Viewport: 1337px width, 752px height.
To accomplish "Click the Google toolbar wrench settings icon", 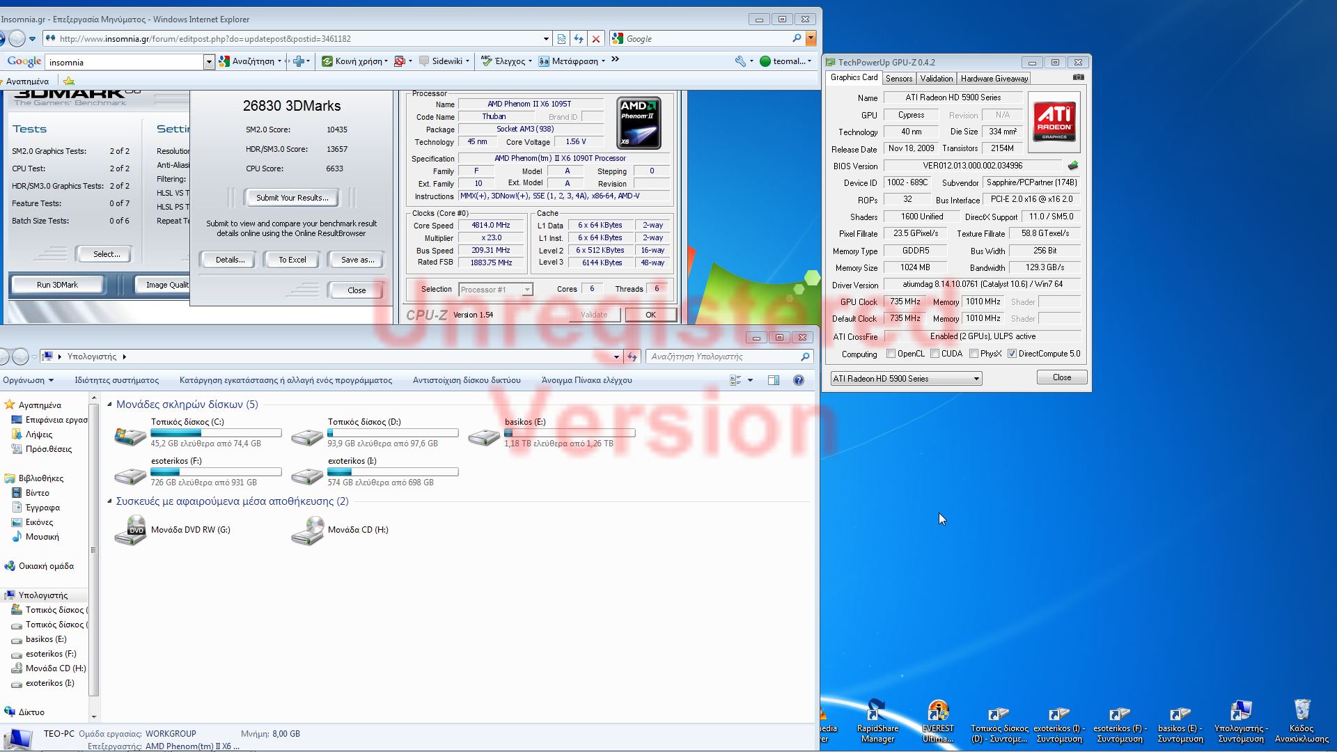I will (x=740, y=61).
